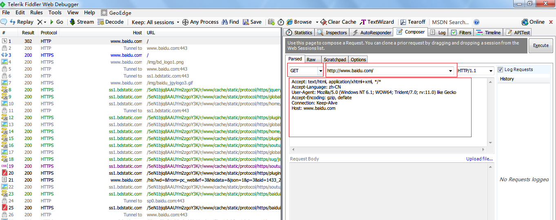Screen dimensions: 556x220
Task: Sort sessions by Protocol column header
Action: click(x=49, y=33)
